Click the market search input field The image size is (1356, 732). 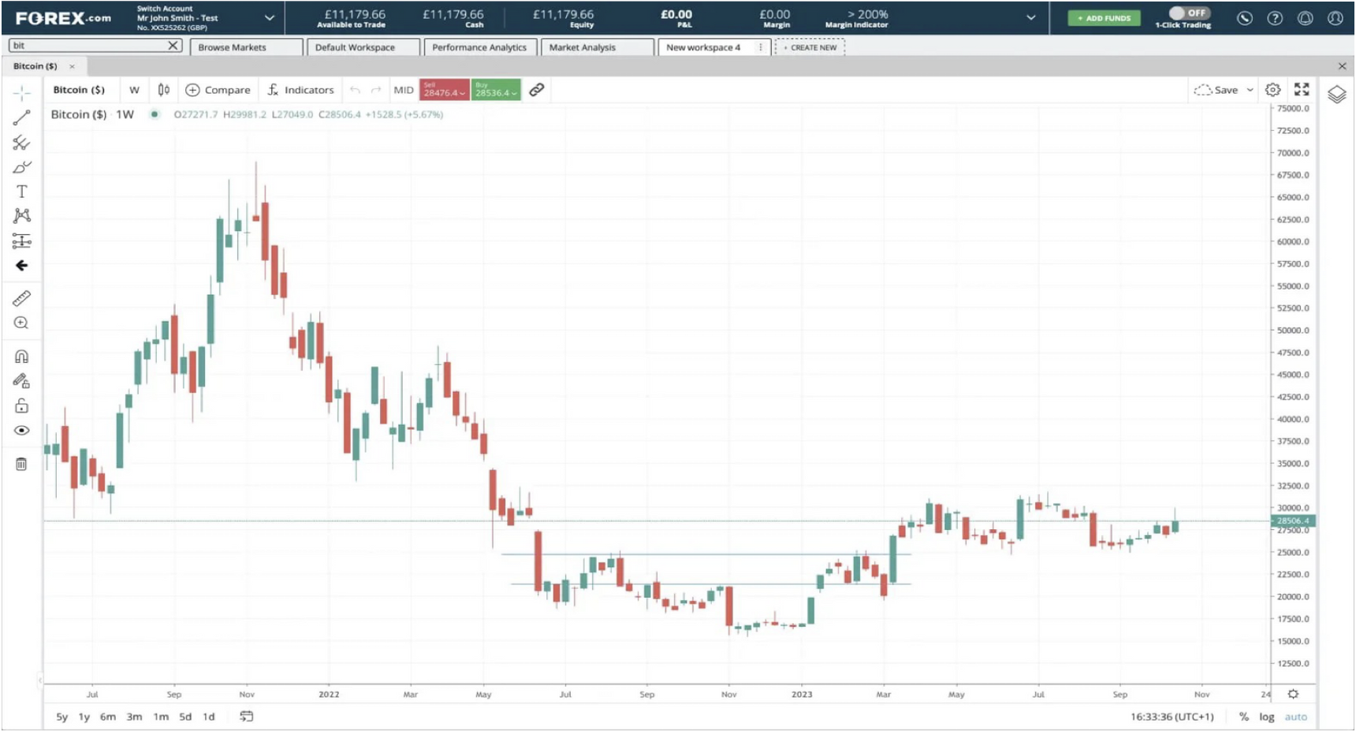(x=88, y=46)
